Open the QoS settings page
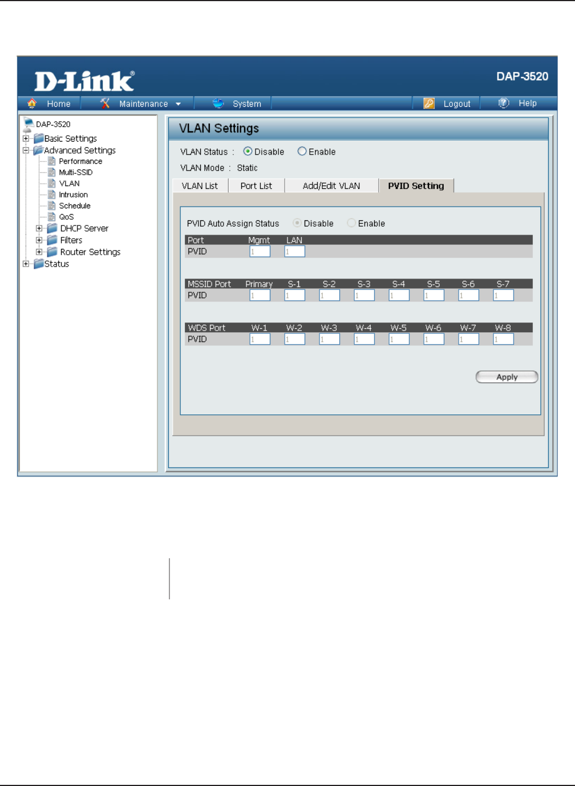 tap(66, 216)
